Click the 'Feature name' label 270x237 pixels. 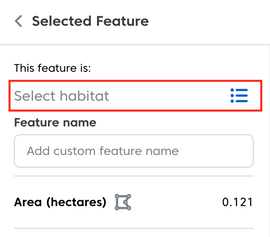coord(55,122)
